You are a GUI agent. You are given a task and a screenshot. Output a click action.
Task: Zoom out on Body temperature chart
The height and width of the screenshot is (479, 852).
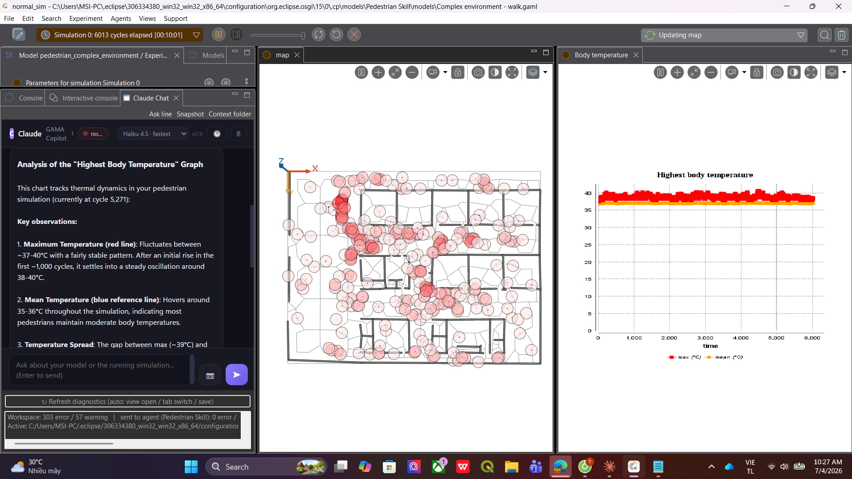coord(711,72)
